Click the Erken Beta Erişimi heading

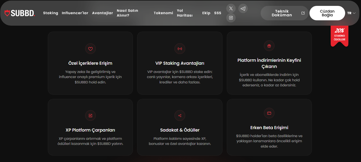(269, 128)
